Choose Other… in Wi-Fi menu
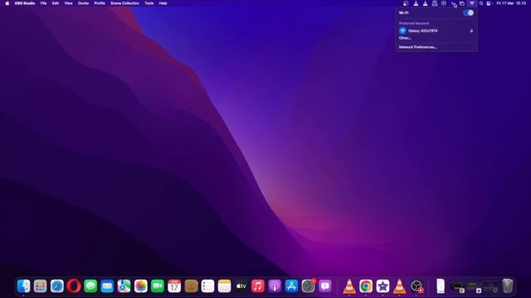Viewport: 531px width, 298px height. pos(405,38)
